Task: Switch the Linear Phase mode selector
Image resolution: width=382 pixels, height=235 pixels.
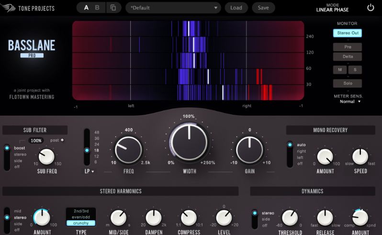Action: pyautogui.click(x=332, y=8)
